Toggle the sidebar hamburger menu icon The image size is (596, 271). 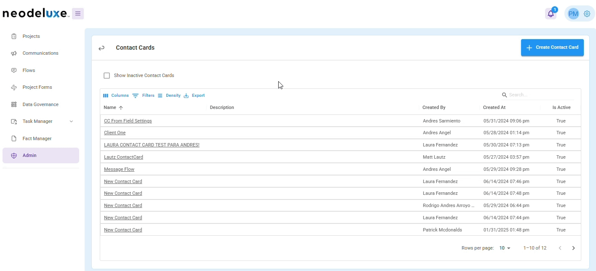point(78,13)
